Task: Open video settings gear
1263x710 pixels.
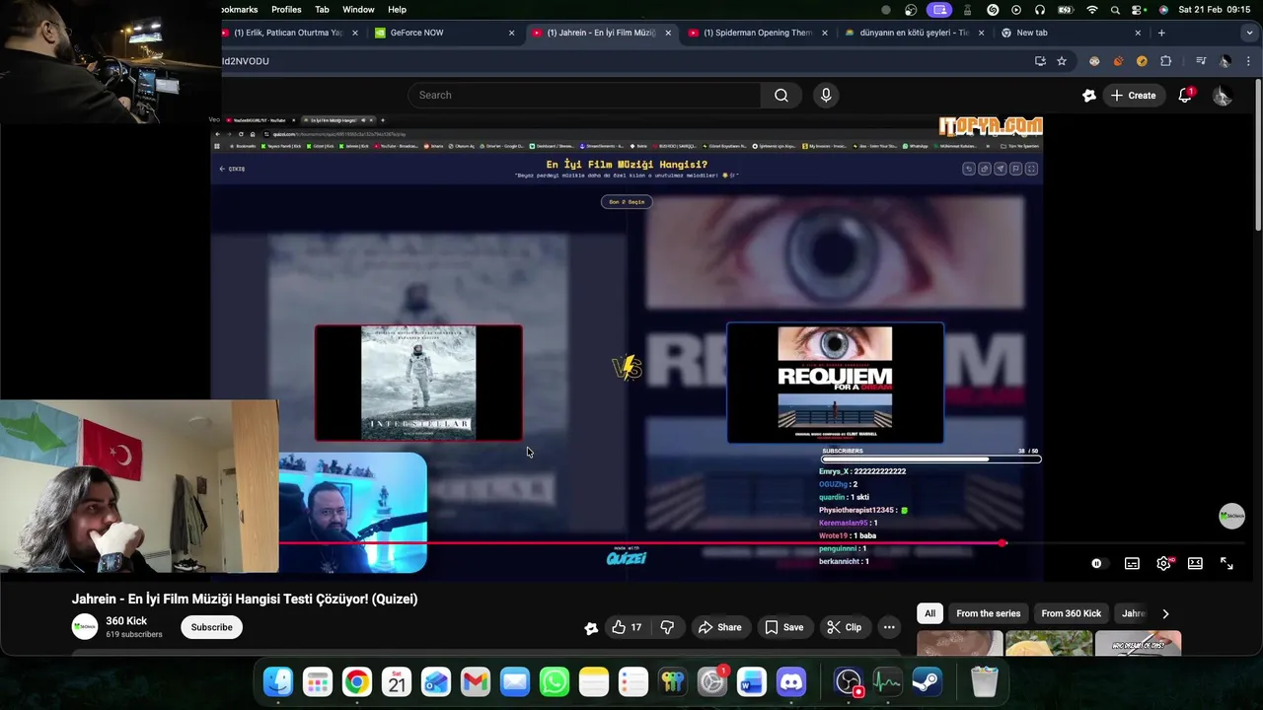Action: (x=1164, y=563)
